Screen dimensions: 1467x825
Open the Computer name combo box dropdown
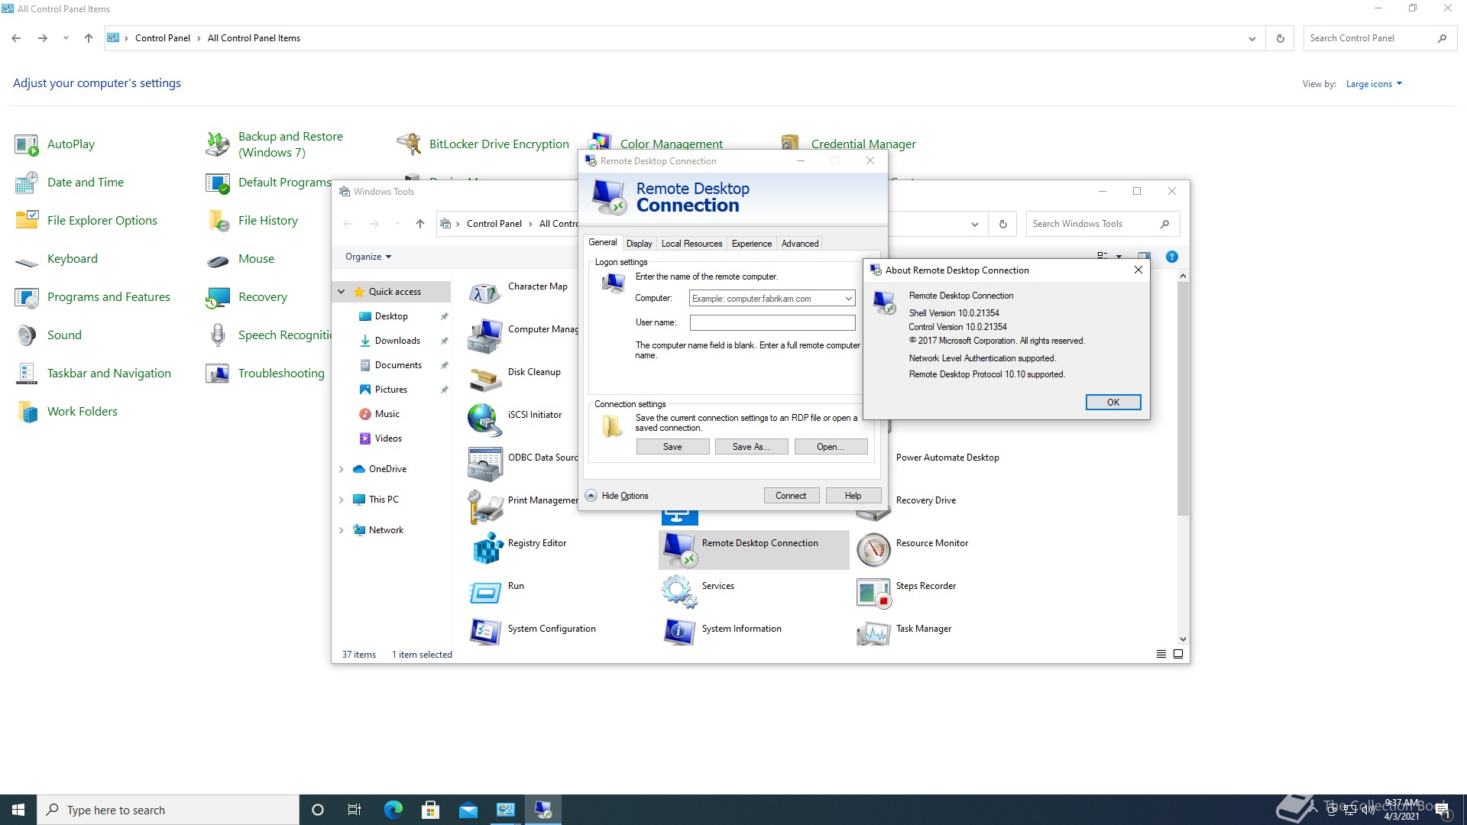point(848,299)
